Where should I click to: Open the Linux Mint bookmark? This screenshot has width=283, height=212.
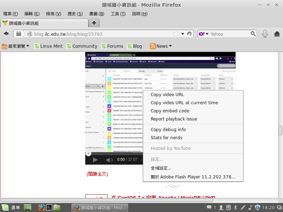point(48,46)
